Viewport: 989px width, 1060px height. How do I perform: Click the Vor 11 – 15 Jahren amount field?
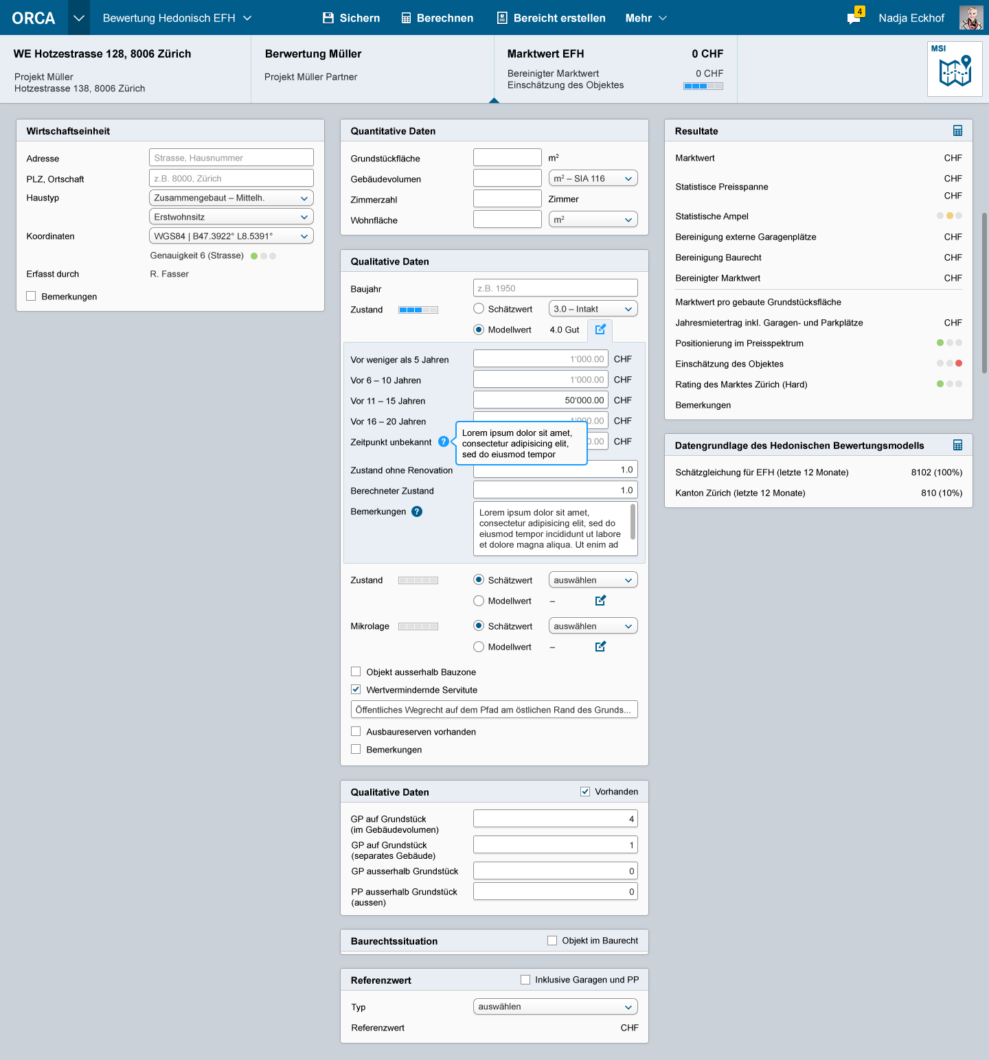pos(541,400)
